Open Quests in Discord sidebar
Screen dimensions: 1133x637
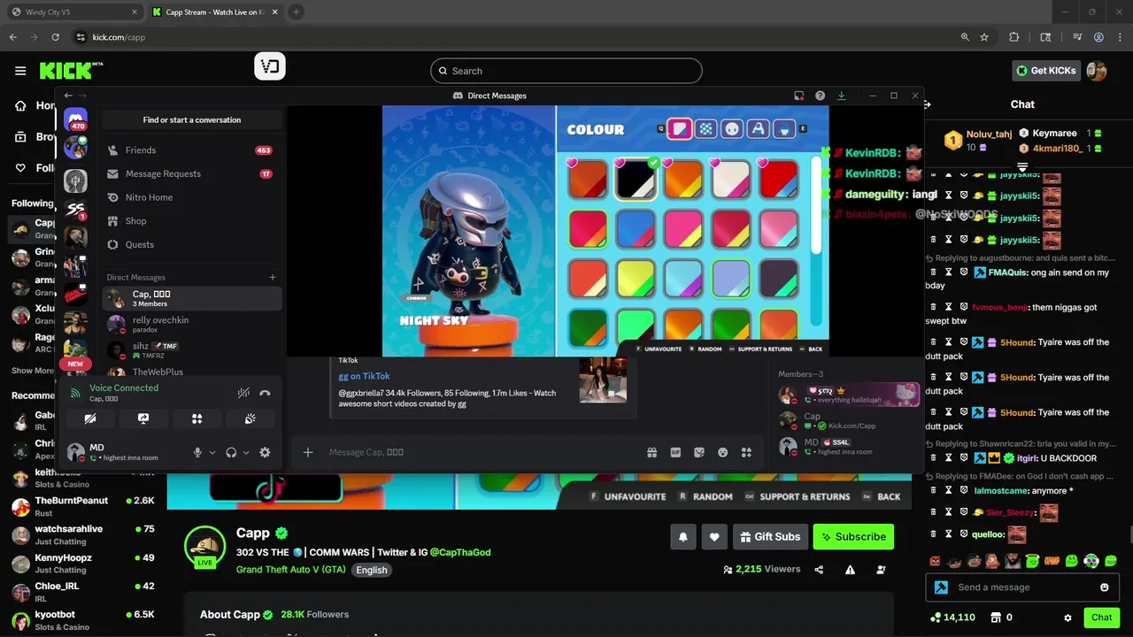190,245
